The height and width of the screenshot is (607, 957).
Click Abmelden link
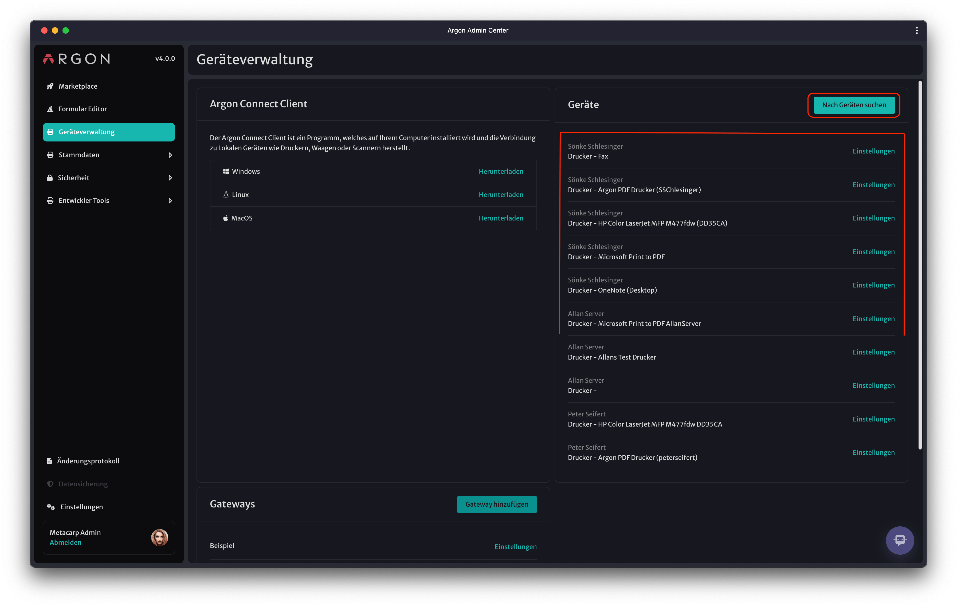click(65, 542)
